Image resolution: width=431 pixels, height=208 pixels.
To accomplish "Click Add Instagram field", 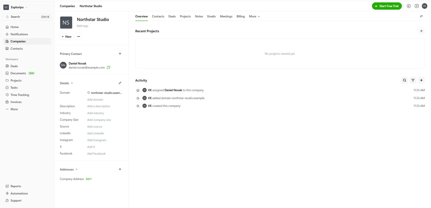I will coord(97,140).
